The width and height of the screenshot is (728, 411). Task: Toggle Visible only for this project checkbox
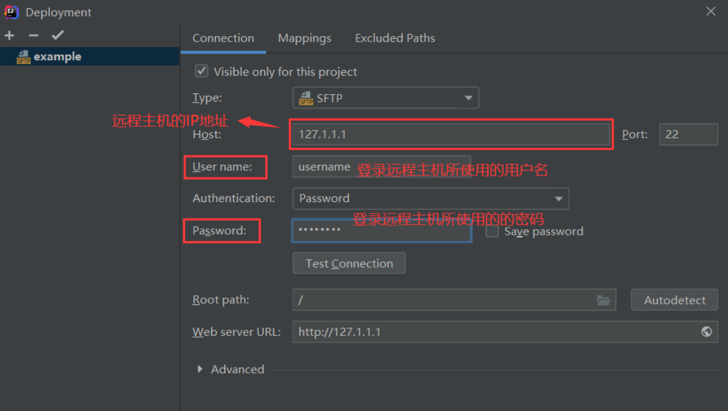click(x=201, y=71)
